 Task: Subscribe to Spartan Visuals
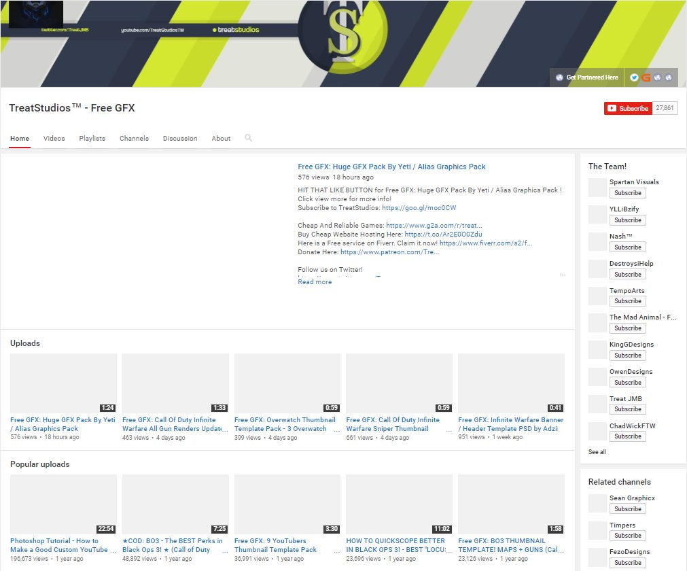(627, 193)
